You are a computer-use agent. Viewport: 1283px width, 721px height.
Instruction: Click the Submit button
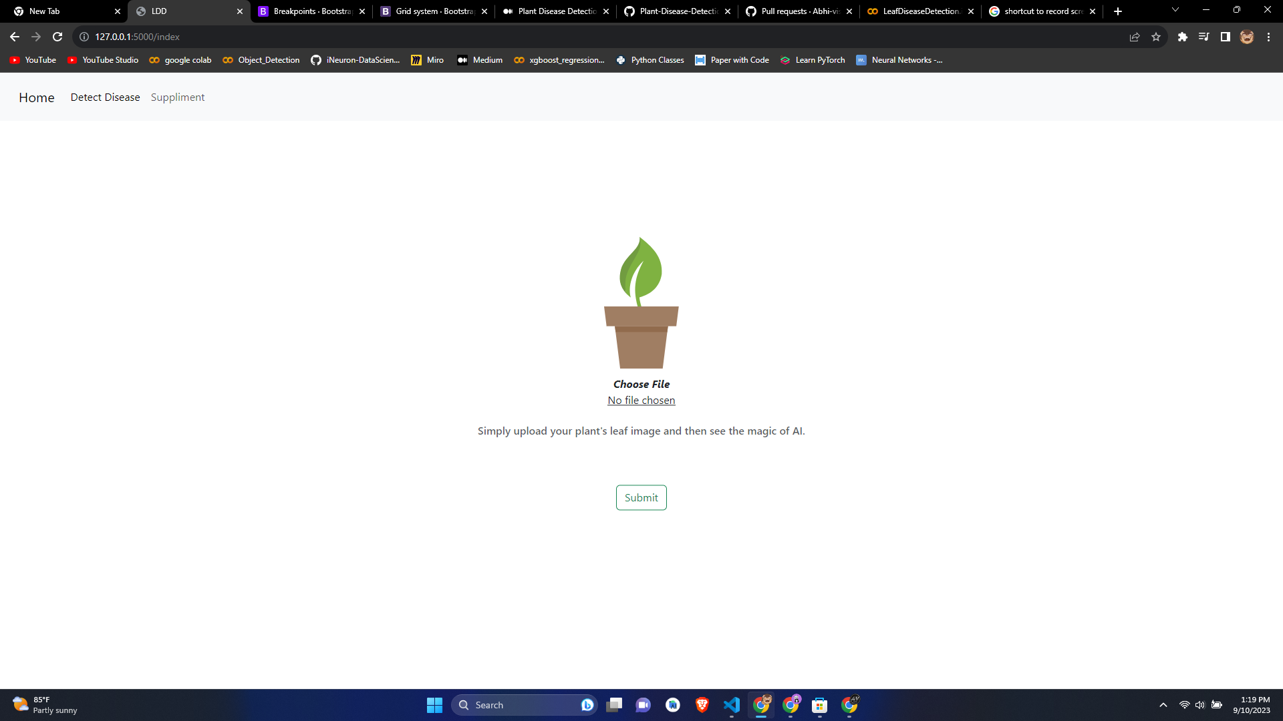641,497
